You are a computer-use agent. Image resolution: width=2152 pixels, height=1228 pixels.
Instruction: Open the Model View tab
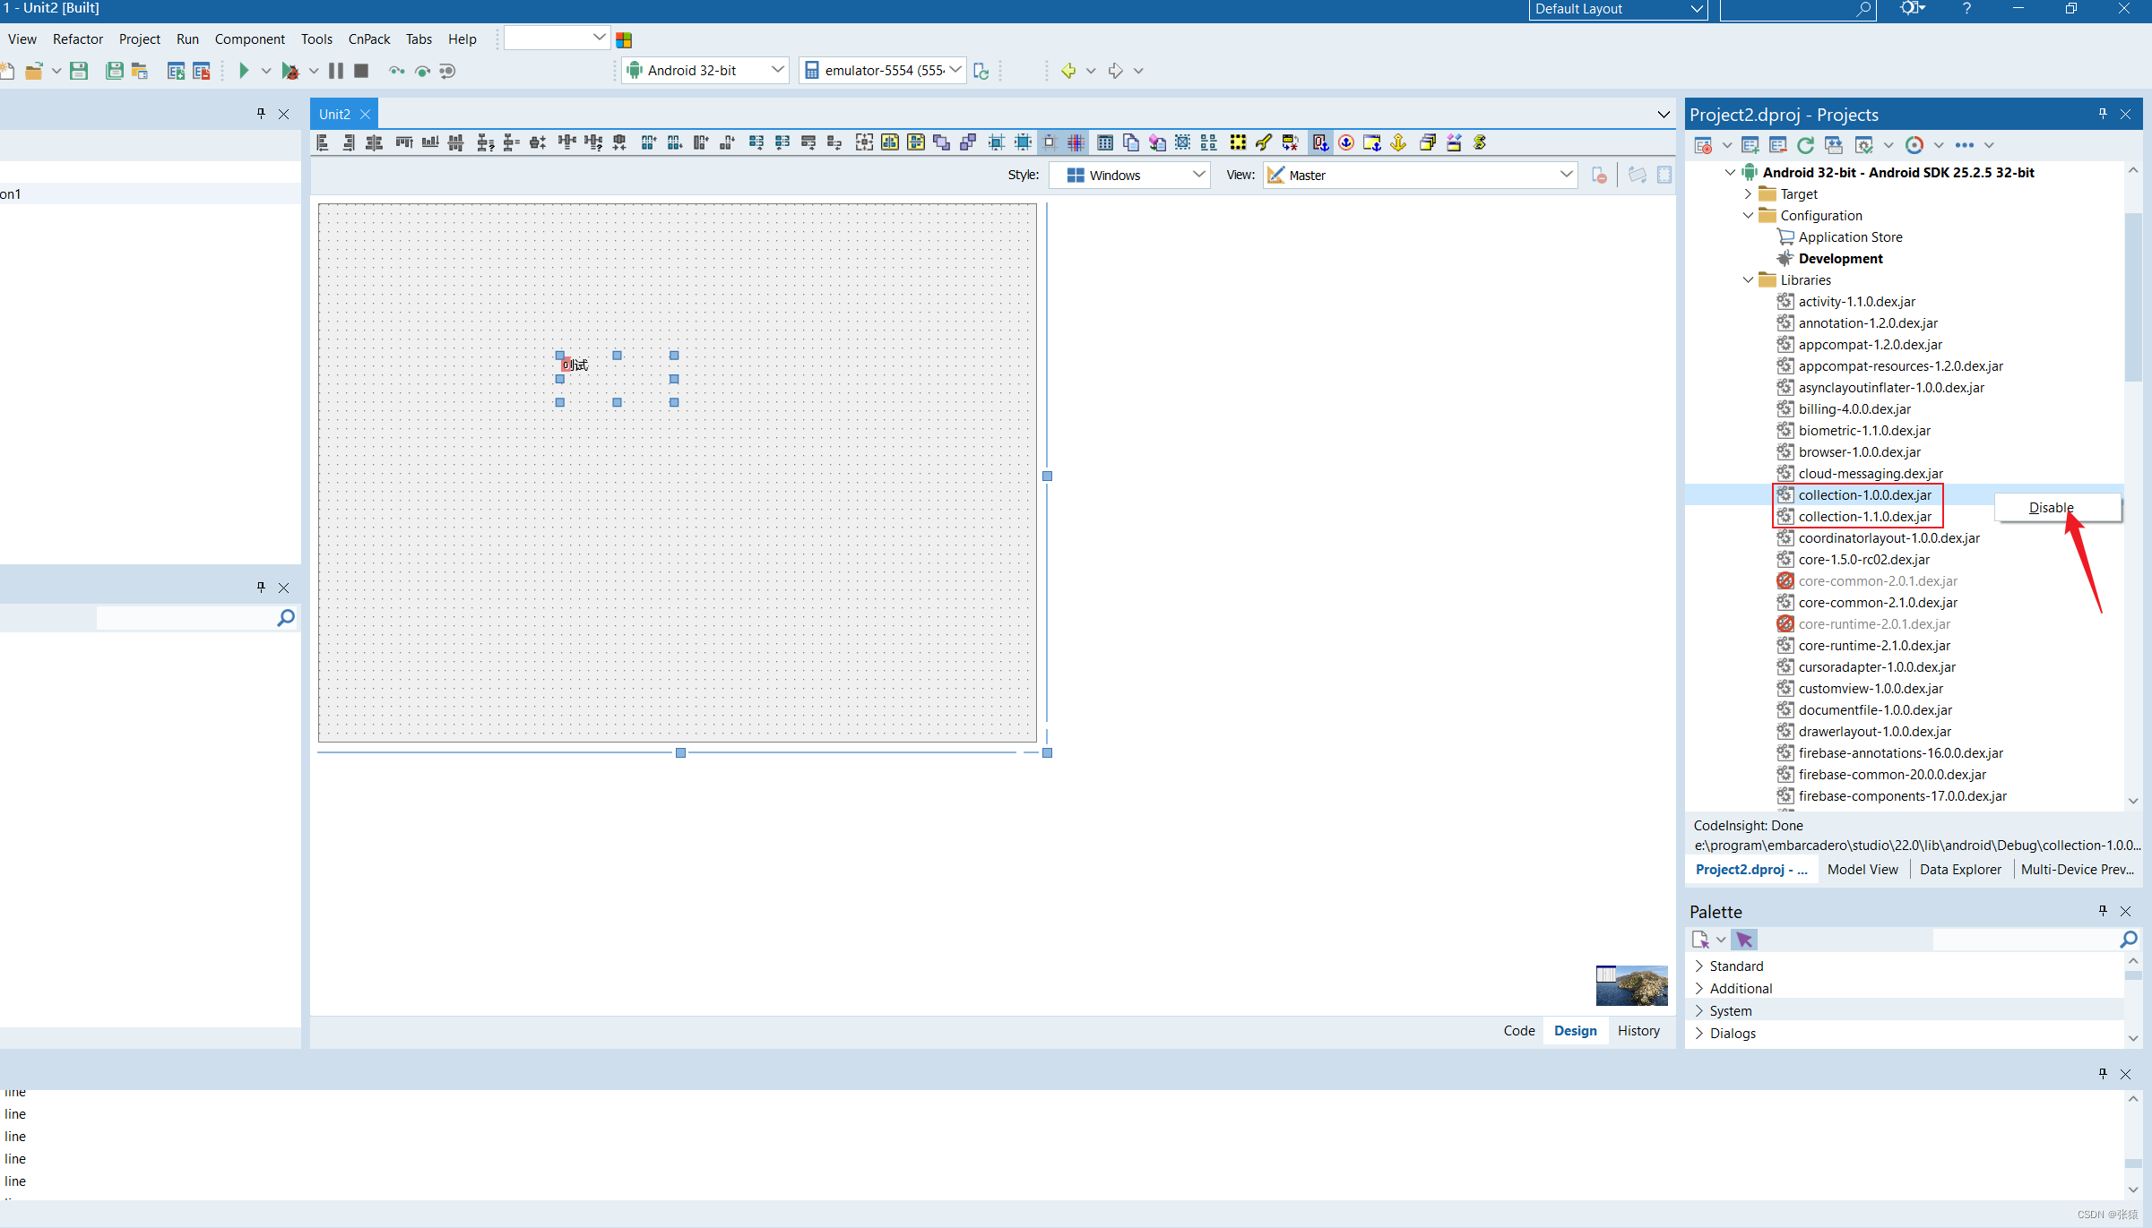[1862, 870]
